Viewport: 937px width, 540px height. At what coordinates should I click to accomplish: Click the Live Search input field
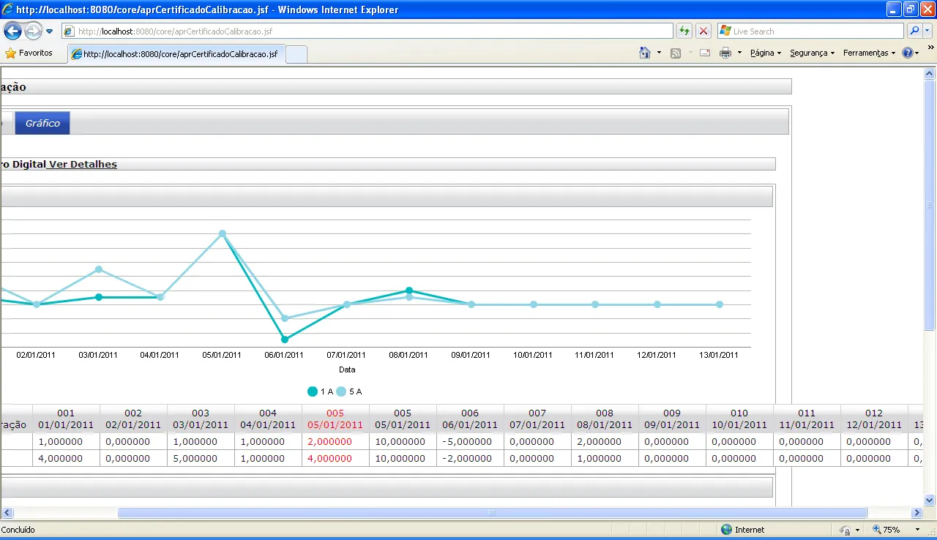[809, 31]
